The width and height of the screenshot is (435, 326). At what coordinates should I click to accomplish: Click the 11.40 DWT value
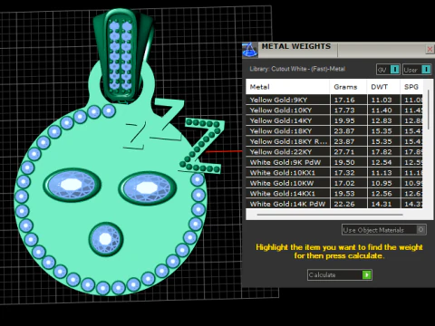coord(382,110)
